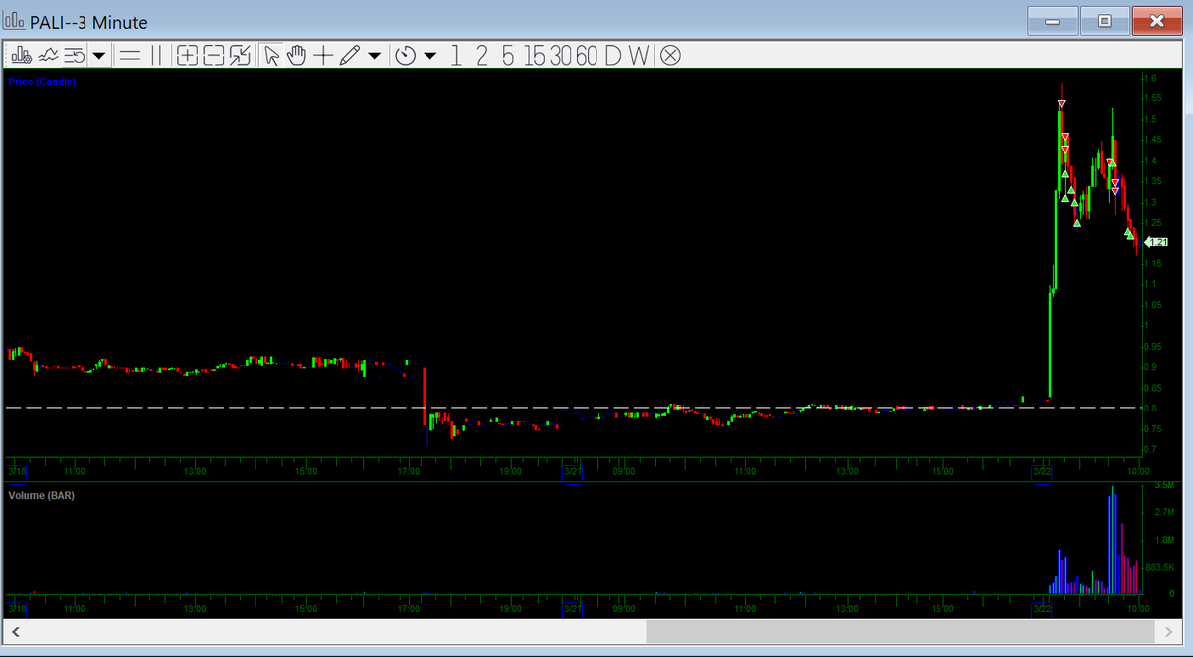This screenshot has height=657, width=1193.
Task: Click the Volume (BAR) label
Action: [x=41, y=495]
